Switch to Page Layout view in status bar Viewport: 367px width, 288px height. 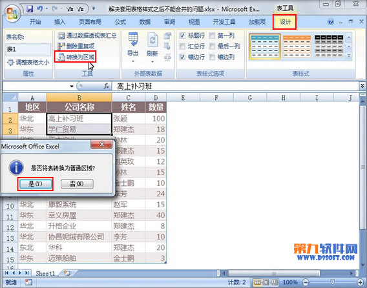[266, 282]
